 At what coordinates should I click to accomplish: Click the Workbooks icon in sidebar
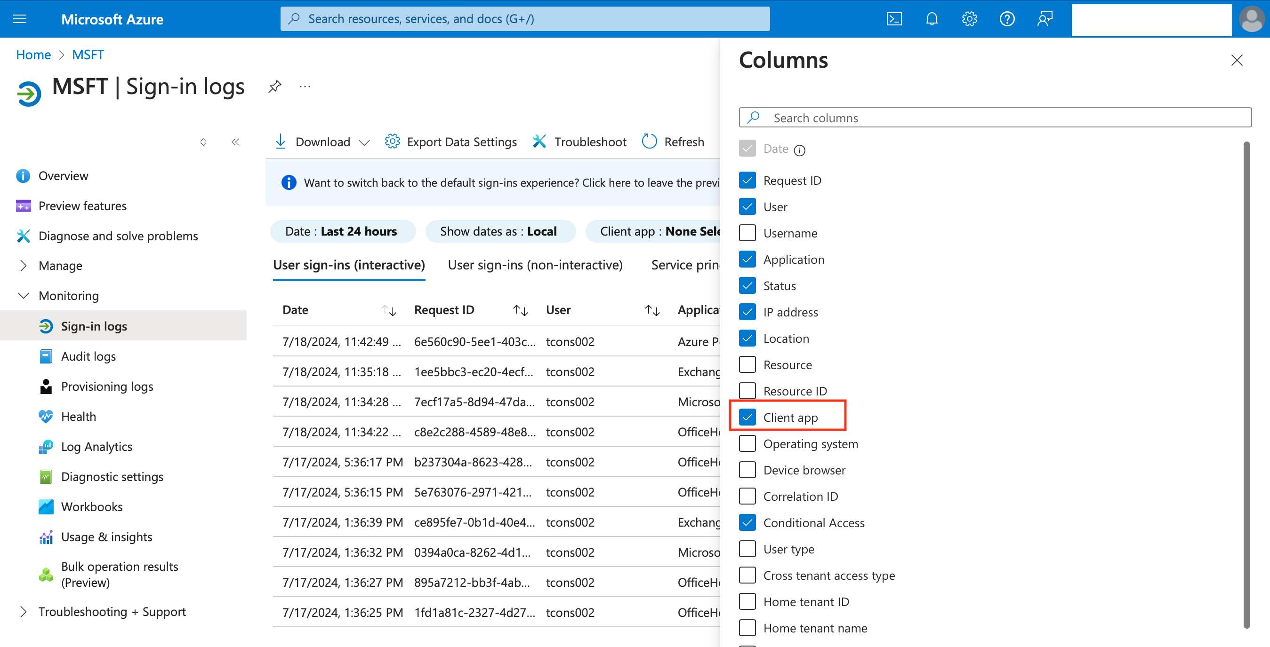click(x=46, y=507)
